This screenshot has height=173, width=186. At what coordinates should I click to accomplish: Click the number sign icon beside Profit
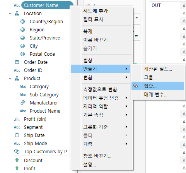17,168
